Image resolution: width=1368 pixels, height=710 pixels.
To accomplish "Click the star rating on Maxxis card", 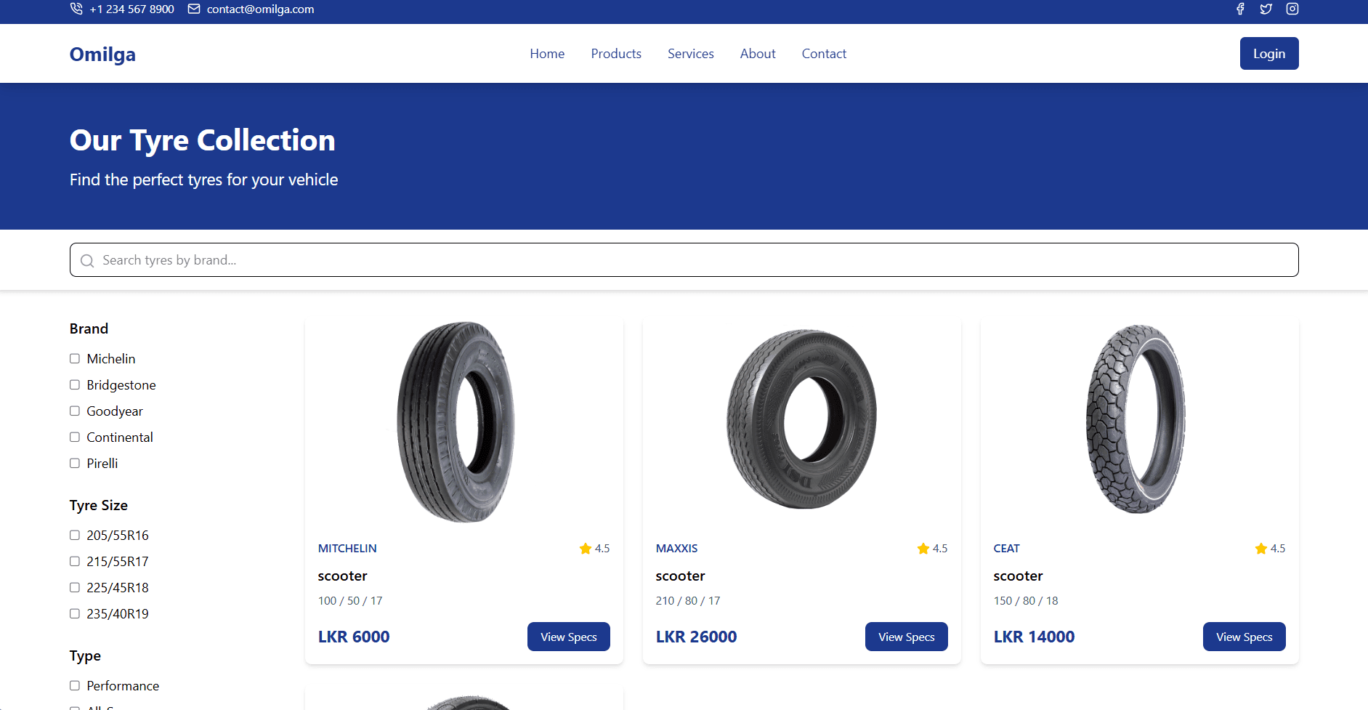I will pos(932,549).
